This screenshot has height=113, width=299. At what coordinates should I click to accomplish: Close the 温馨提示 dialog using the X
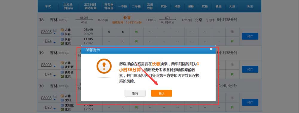pyautogui.click(x=211, y=49)
